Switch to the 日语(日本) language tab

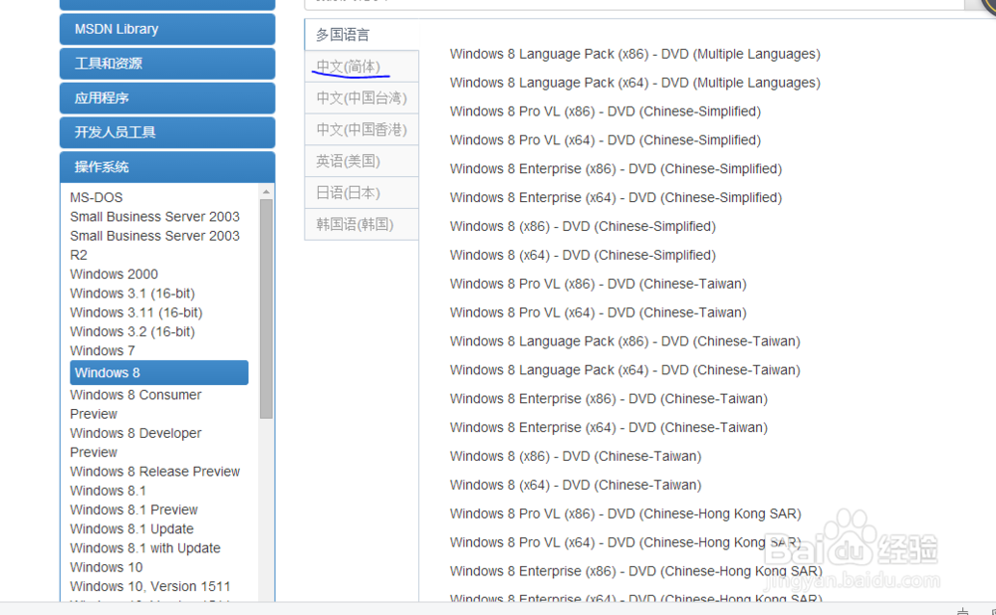362,192
